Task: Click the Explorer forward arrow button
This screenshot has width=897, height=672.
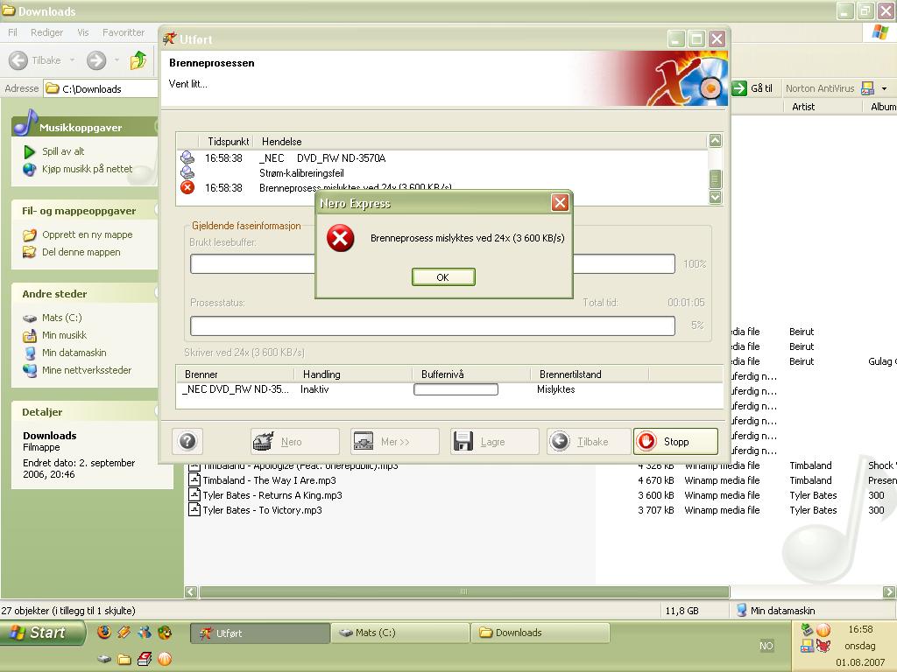Action: pos(96,60)
